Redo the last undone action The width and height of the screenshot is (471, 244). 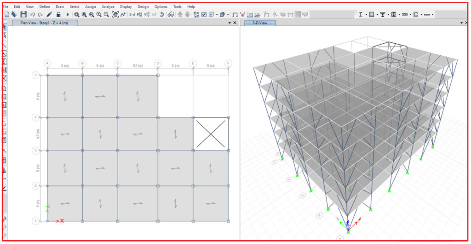(x=40, y=14)
